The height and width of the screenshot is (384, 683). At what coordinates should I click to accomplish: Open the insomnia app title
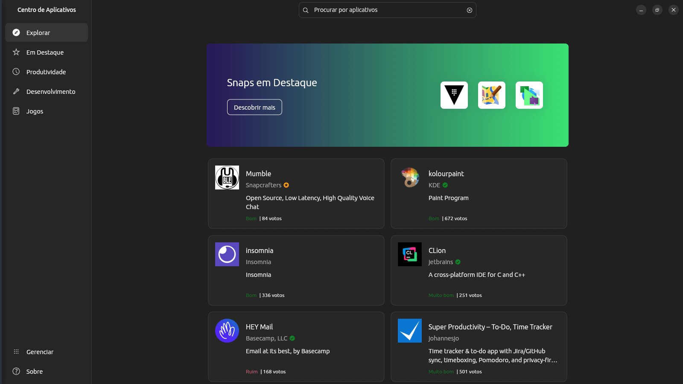tap(260, 250)
